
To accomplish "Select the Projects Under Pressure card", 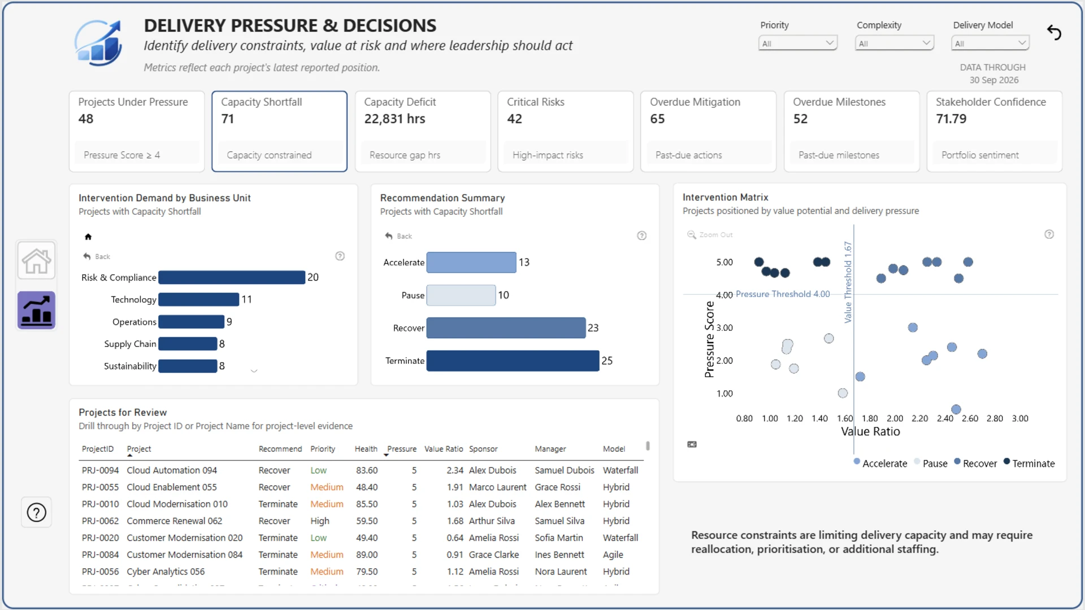I will [136, 131].
